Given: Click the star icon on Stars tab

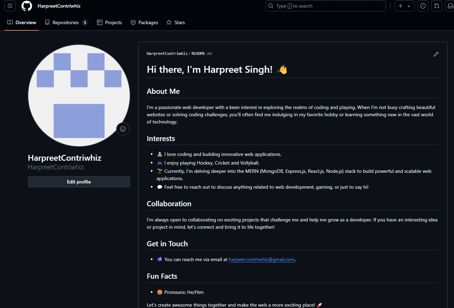Looking at the screenshot, I should 169,22.
